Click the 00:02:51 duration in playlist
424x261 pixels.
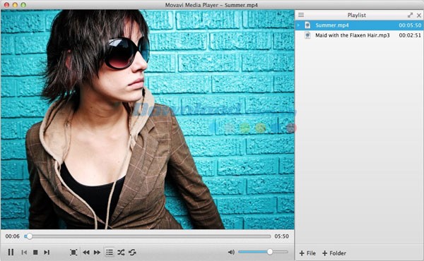(x=410, y=35)
